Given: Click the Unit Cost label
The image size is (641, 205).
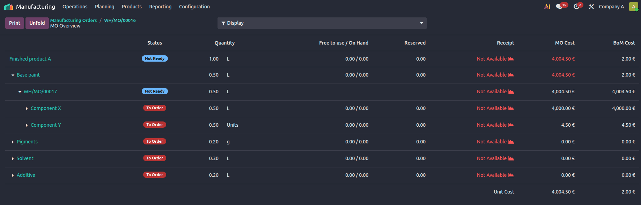Looking at the screenshot, I should (x=504, y=192).
